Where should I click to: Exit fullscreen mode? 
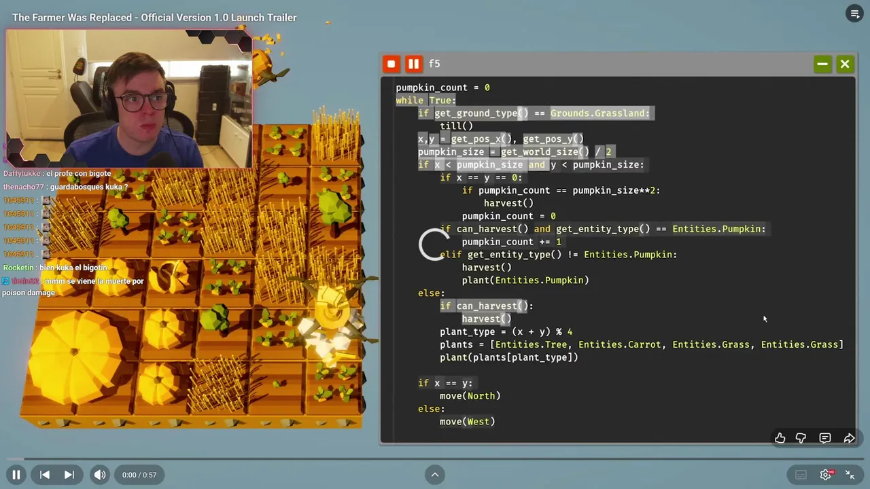pos(850,475)
